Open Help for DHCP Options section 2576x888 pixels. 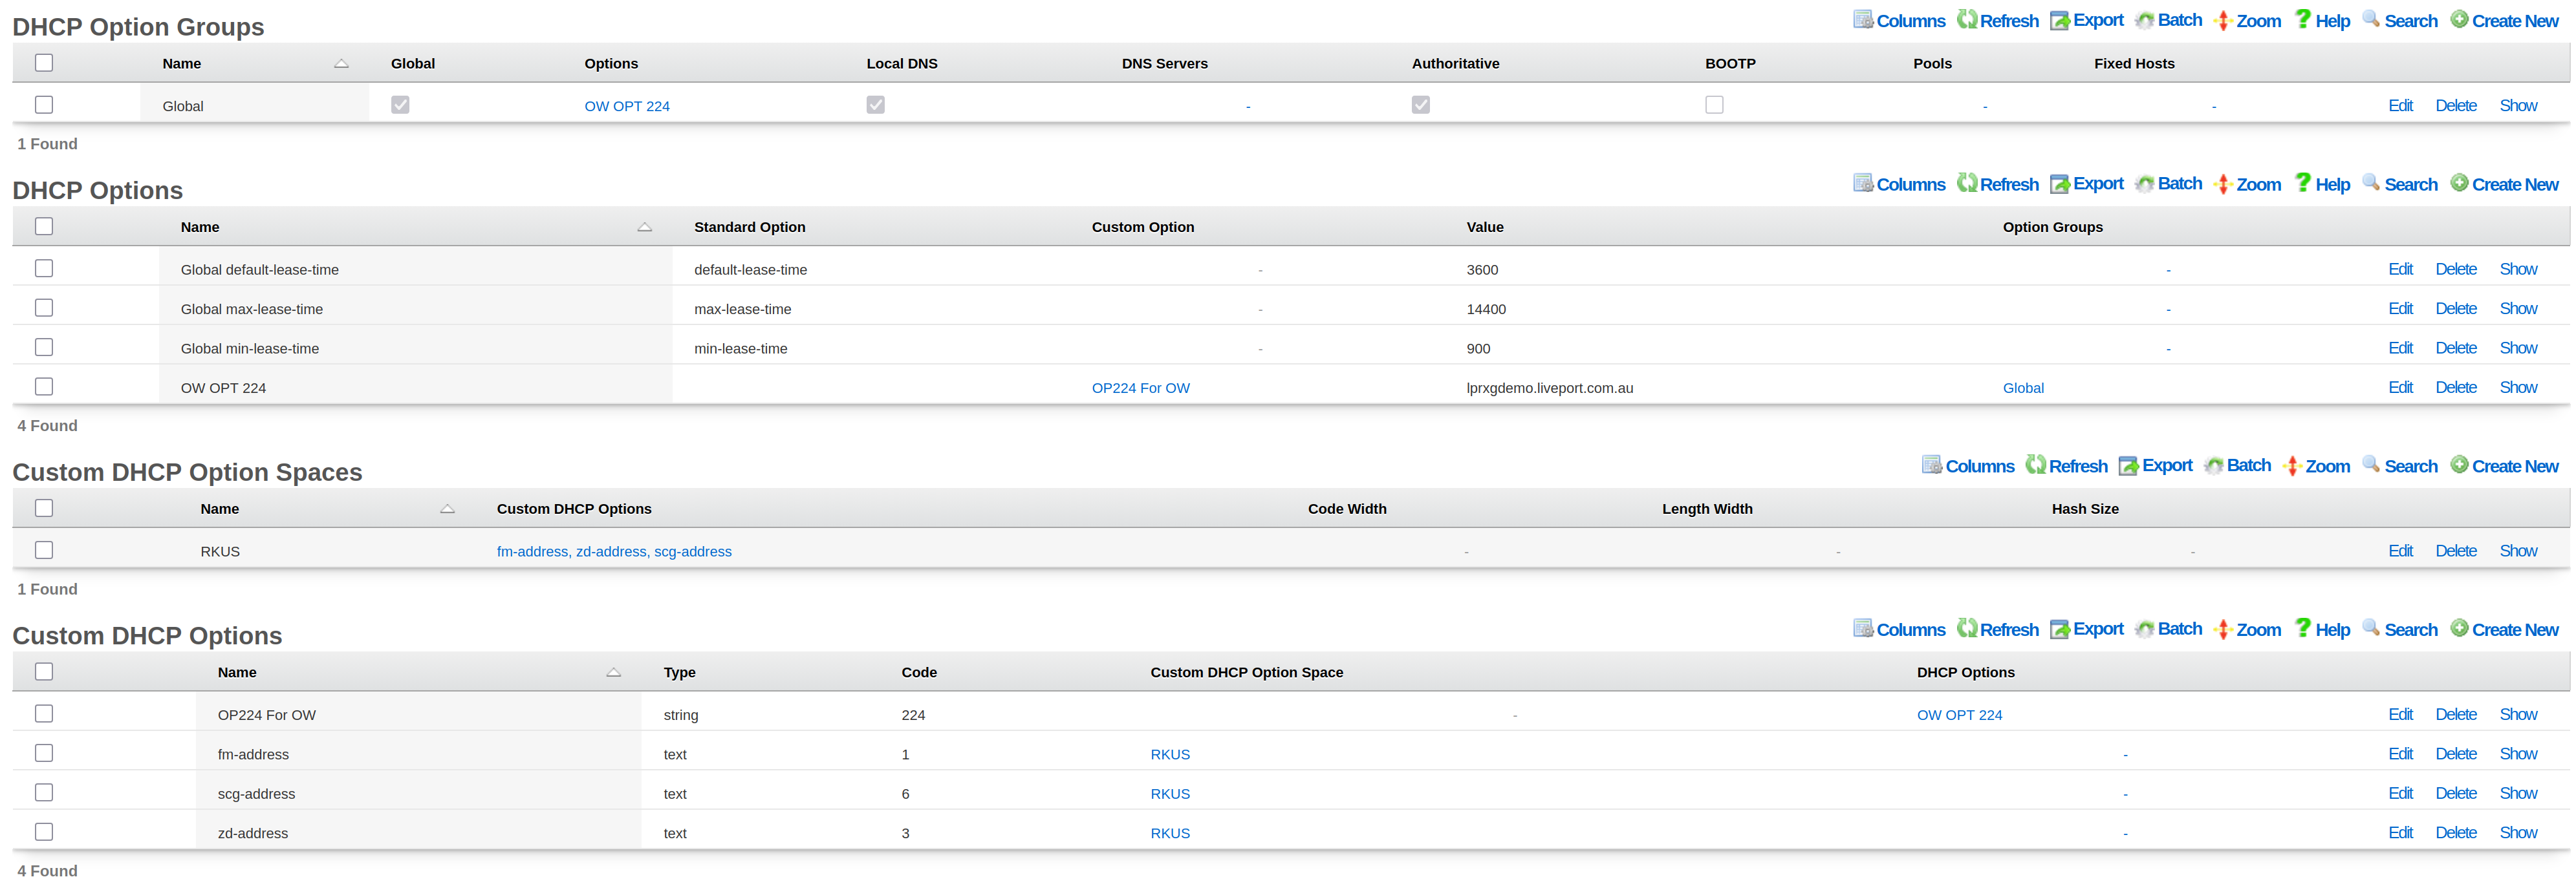click(x=2322, y=185)
